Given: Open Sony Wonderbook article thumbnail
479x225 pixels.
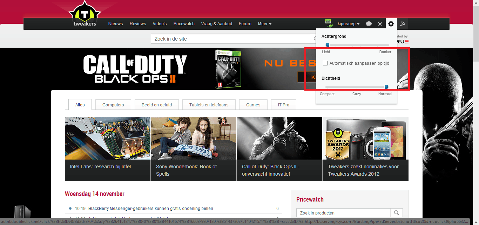Looking at the screenshot, I should click(x=194, y=149).
